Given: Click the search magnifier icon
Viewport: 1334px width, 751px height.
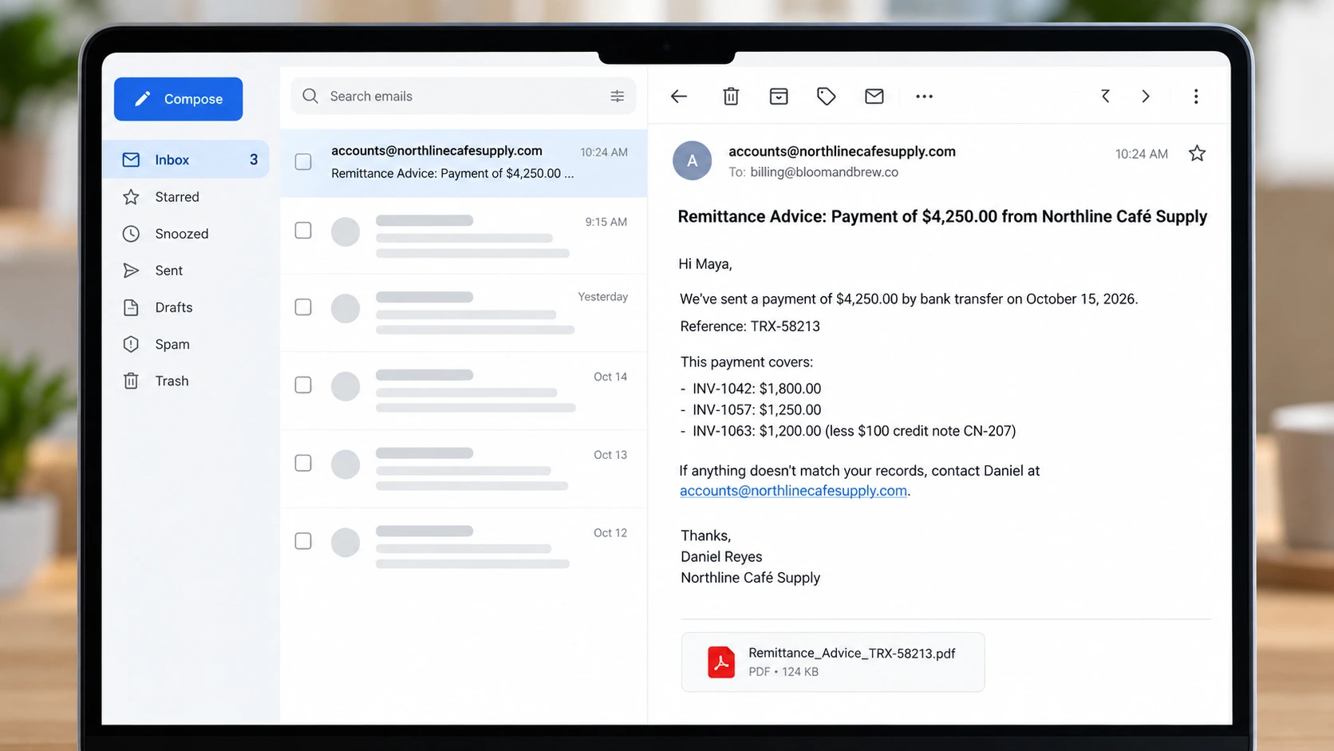Looking at the screenshot, I should coord(310,96).
